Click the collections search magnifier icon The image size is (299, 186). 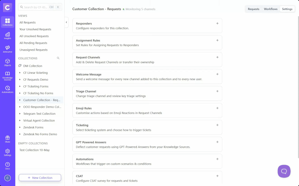click(58, 58)
